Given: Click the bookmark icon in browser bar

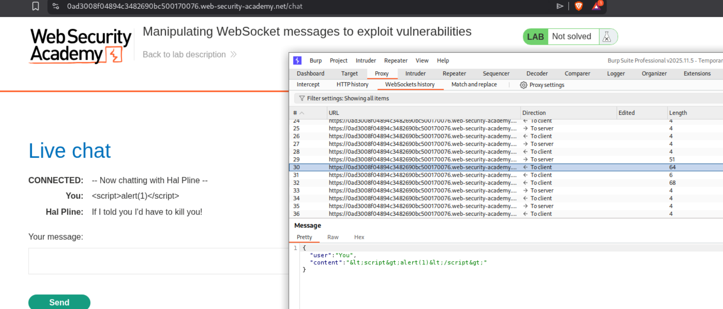Looking at the screenshot, I should [x=36, y=6].
